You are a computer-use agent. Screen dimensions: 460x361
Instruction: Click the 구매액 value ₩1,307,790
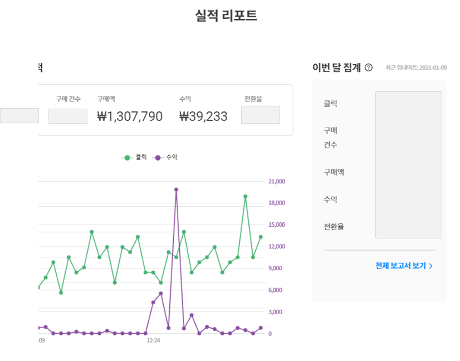130,116
